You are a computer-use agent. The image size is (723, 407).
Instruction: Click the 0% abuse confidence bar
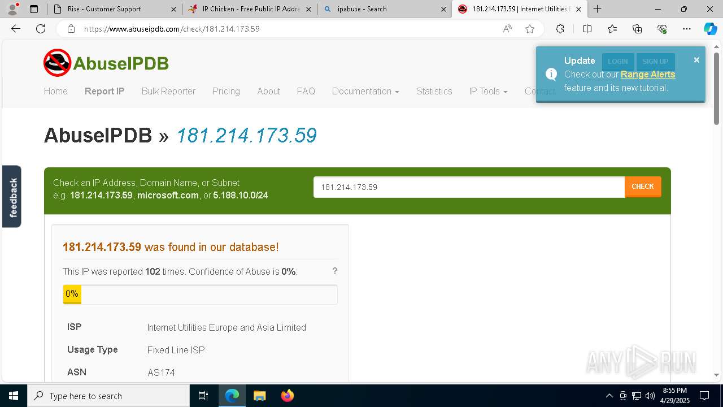point(200,295)
